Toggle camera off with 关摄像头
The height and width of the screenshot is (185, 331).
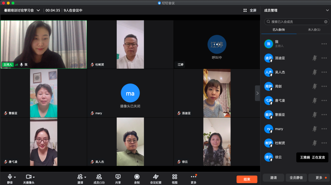[x=28, y=177]
